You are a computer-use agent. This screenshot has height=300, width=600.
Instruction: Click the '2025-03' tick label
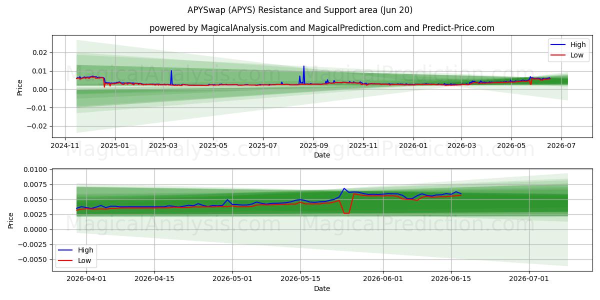pyautogui.click(x=163, y=145)
